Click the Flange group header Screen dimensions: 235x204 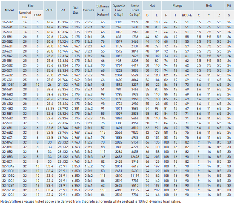click(x=177, y=5)
